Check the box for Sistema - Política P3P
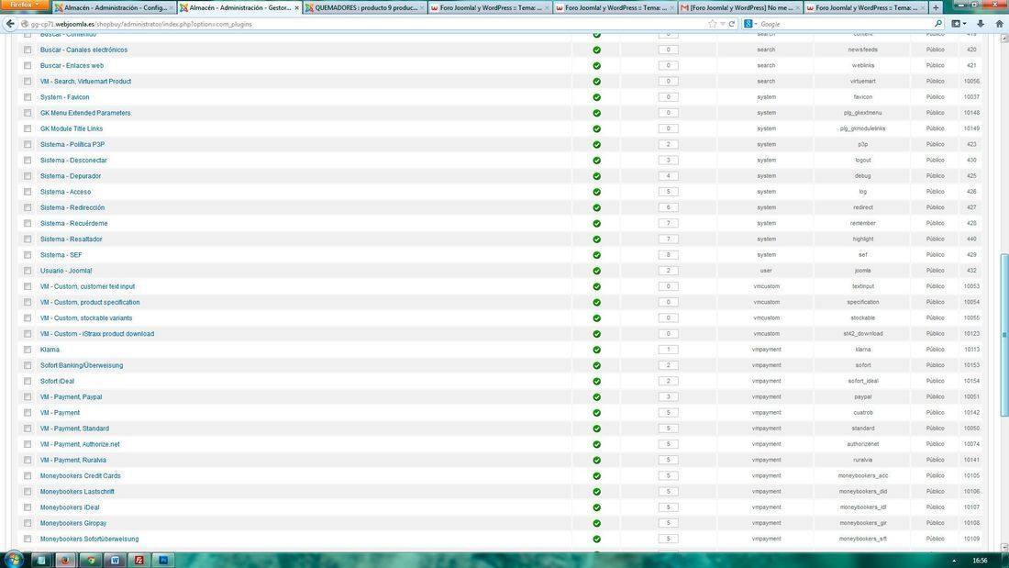Viewport: 1009px width, 568px height. point(27,144)
